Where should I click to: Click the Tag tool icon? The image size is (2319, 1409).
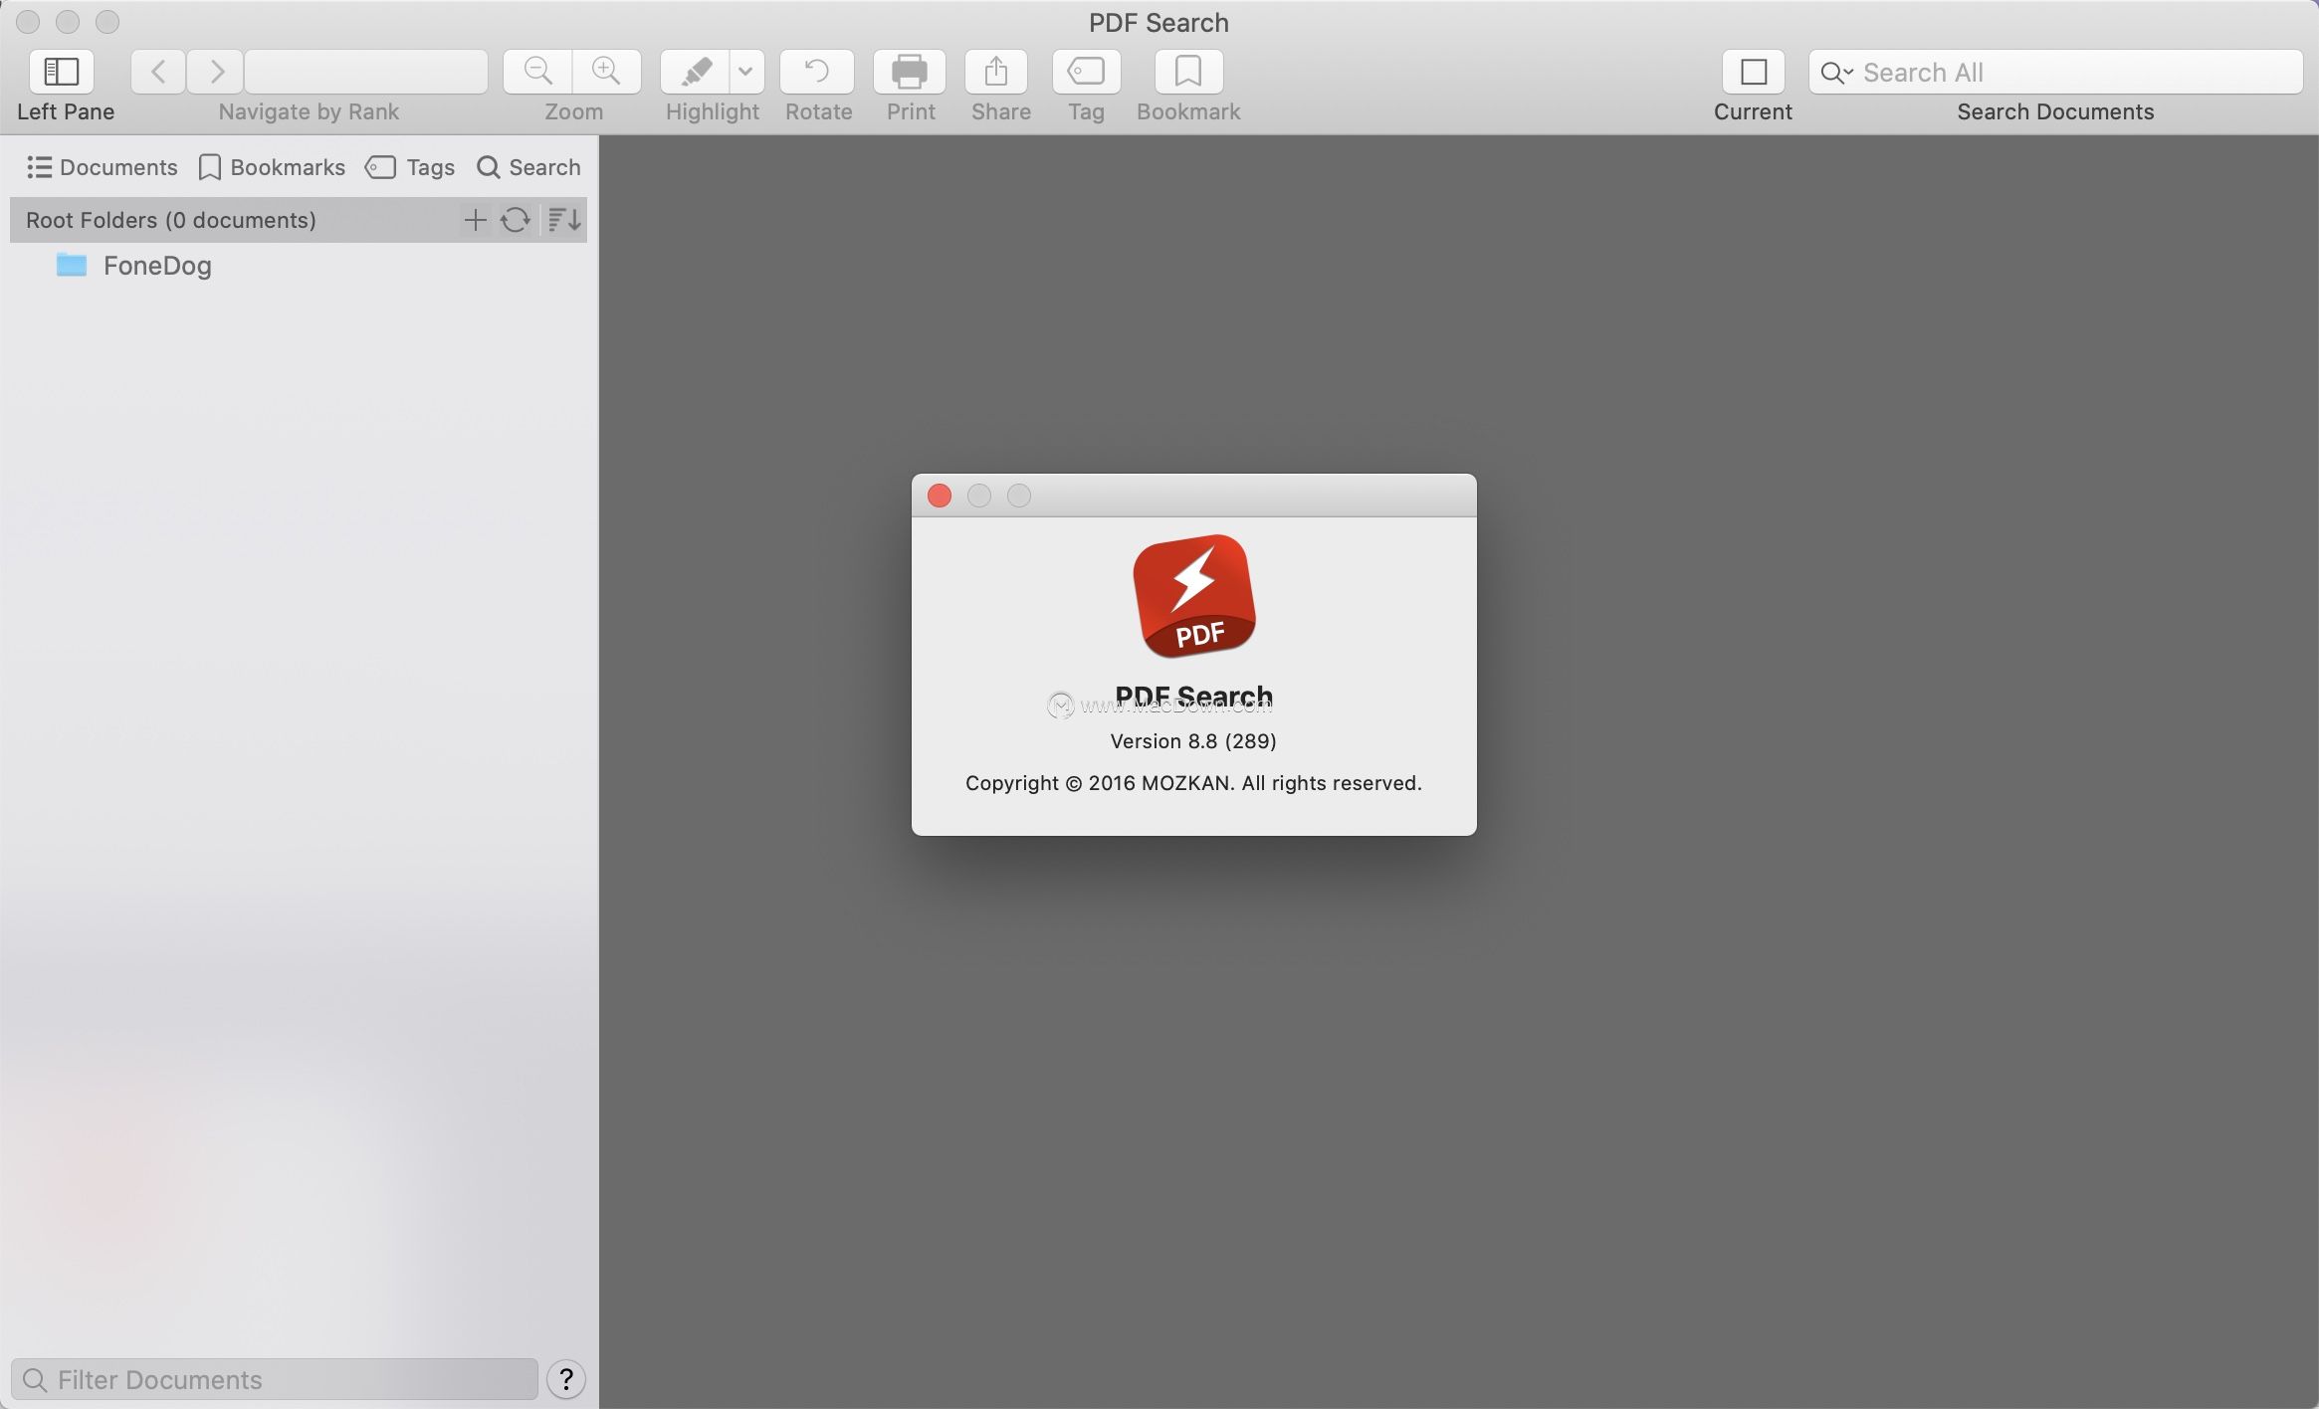[x=1085, y=70]
